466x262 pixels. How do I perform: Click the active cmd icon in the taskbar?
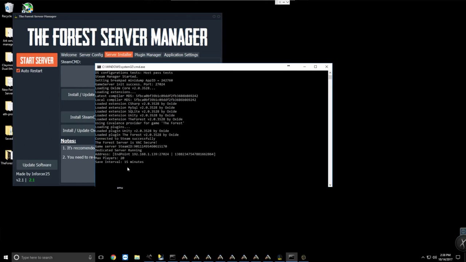[291, 257]
